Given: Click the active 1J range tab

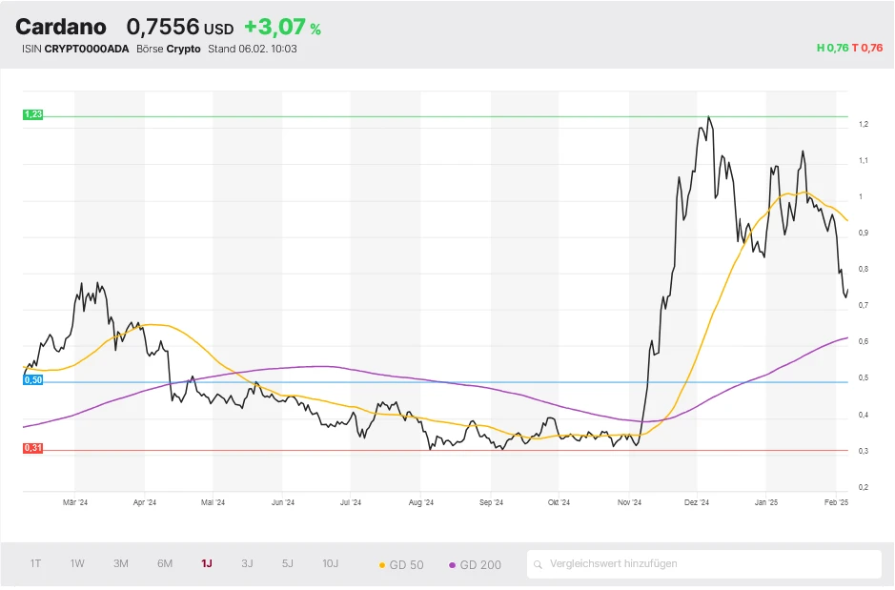Looking at the screenshot, I should (x=207, y=563).
